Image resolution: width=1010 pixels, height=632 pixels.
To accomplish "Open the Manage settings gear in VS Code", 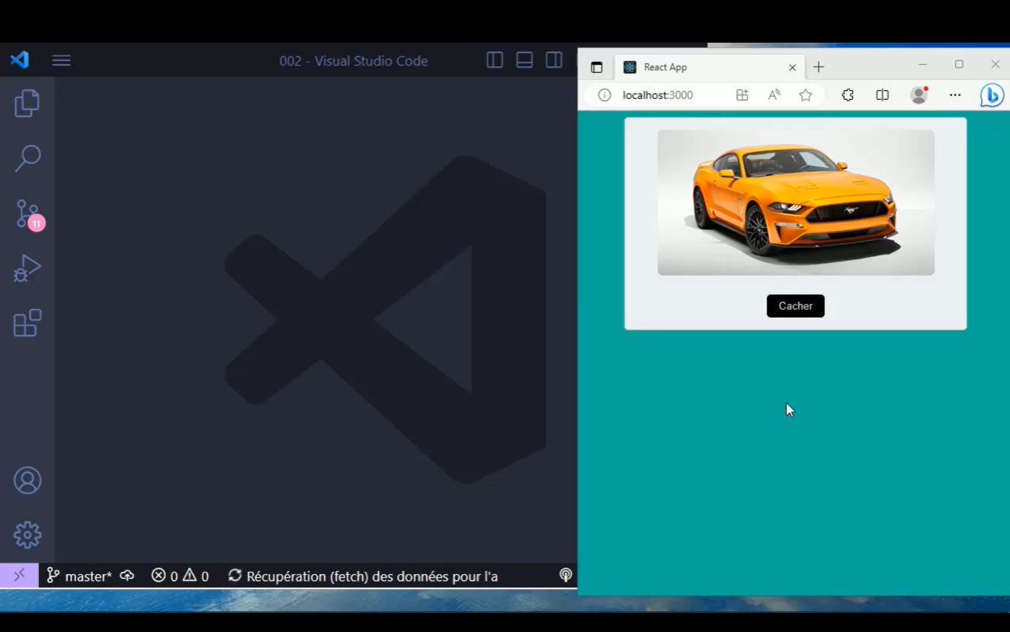I will [27, 534].
